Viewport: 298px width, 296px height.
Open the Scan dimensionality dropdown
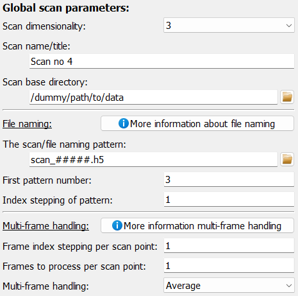pos(229,26)
